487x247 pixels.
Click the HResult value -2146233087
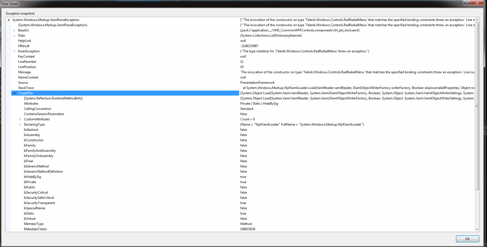pyautogui.click(x=249, y=46)
